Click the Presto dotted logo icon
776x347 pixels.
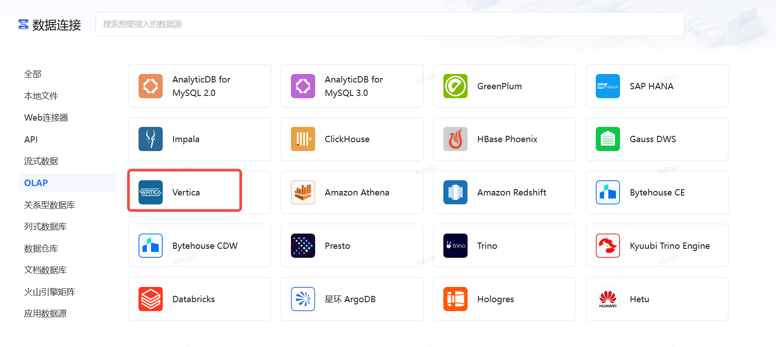303,246
